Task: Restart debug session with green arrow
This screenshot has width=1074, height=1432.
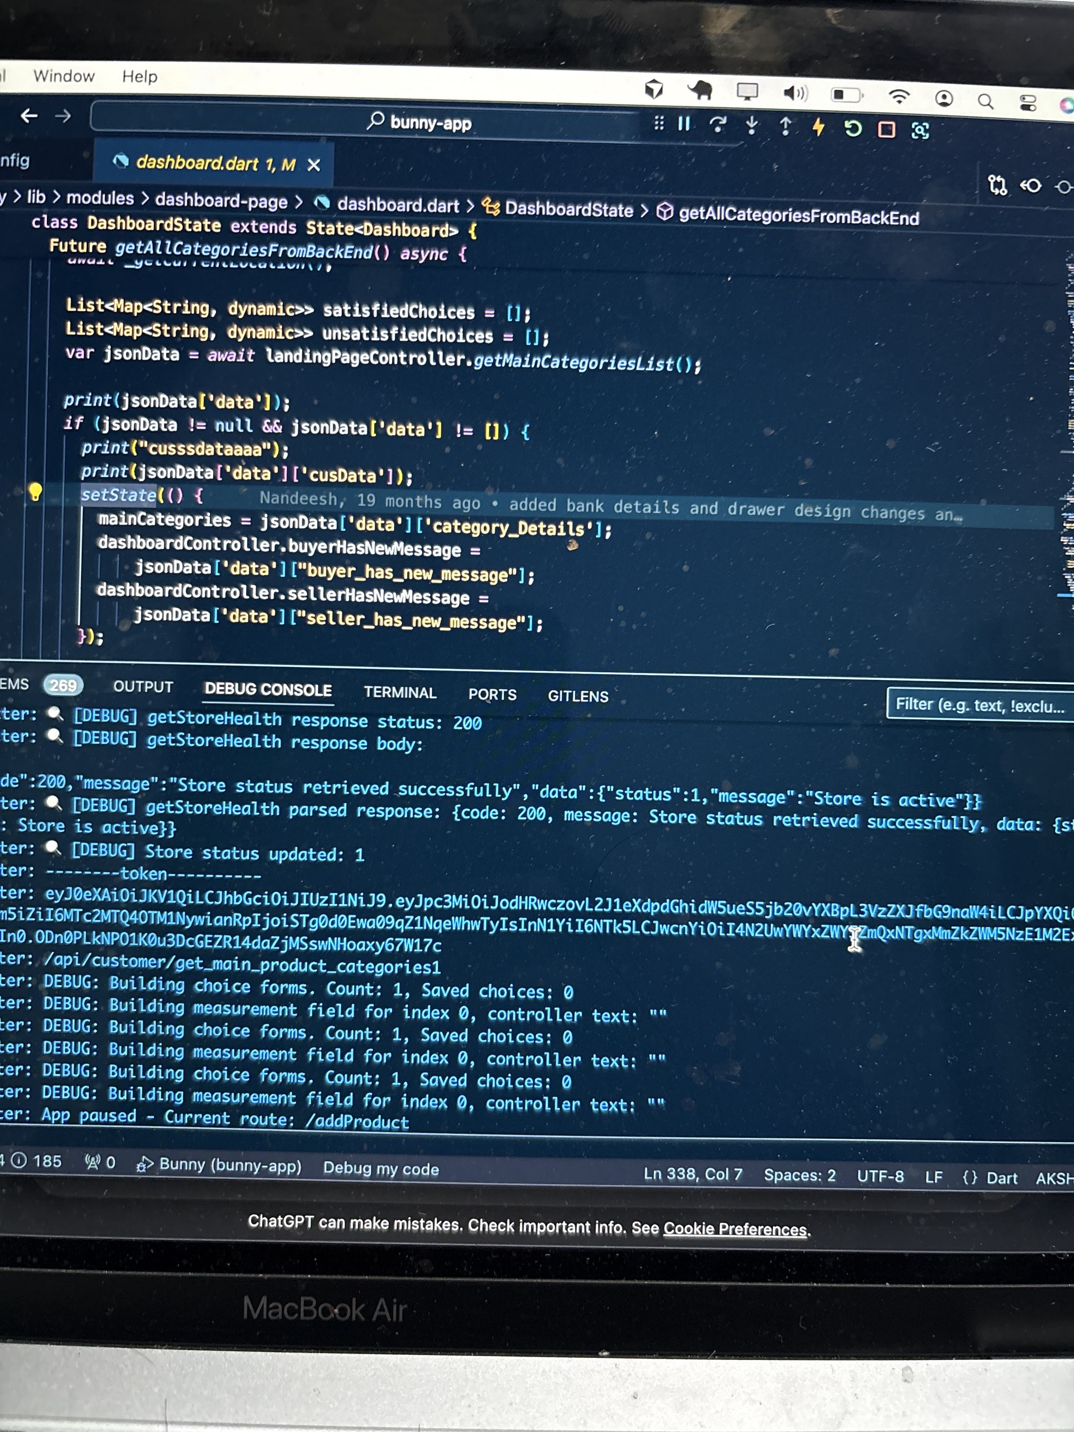Action: tap(853, 128)
